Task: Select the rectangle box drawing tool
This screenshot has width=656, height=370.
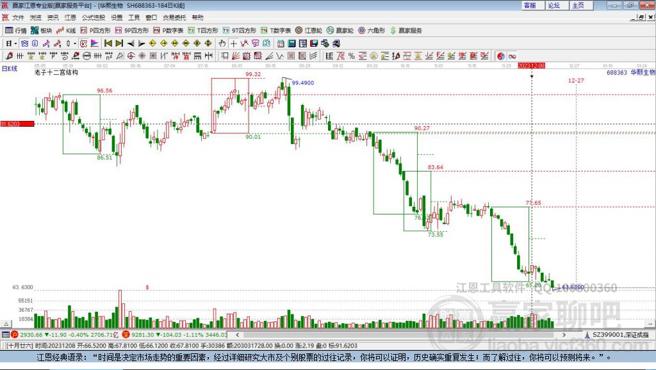Action: (x=225, y=56)
